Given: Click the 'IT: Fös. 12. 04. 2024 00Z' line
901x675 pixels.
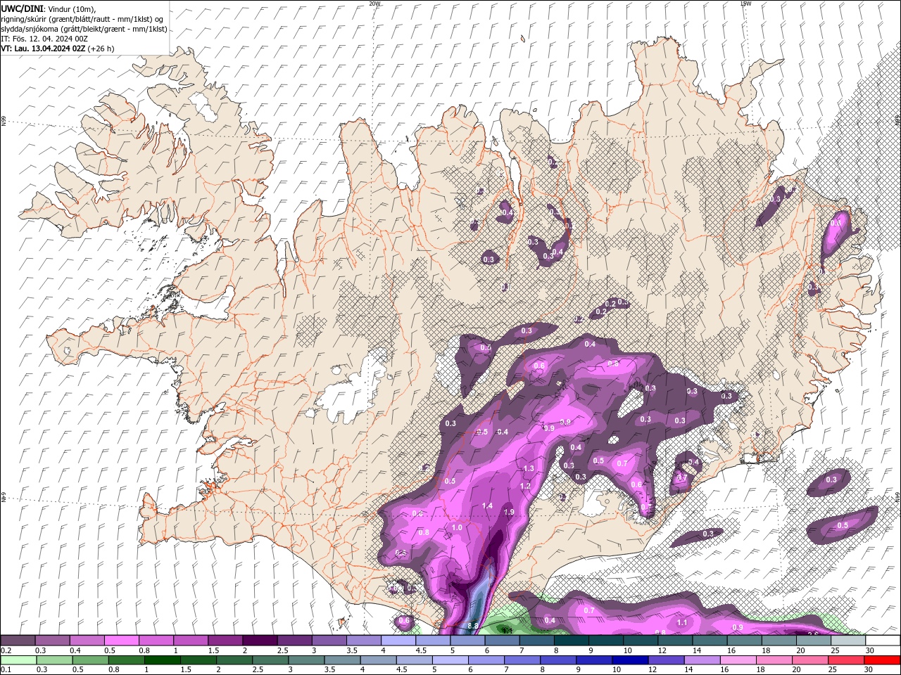Looking at the screenshot, I should coord(44,39).
